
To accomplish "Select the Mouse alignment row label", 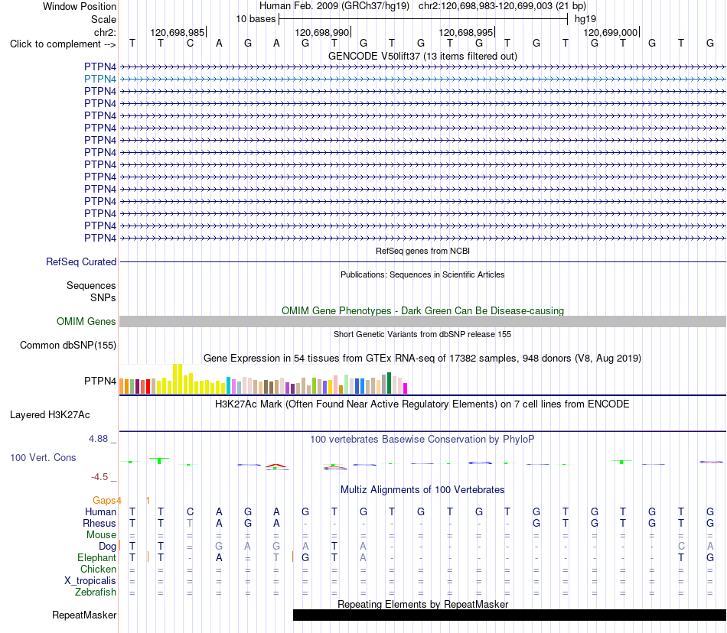I will [101, 535].
